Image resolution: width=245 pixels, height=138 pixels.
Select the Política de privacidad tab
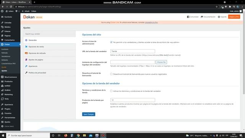[49, 73]
